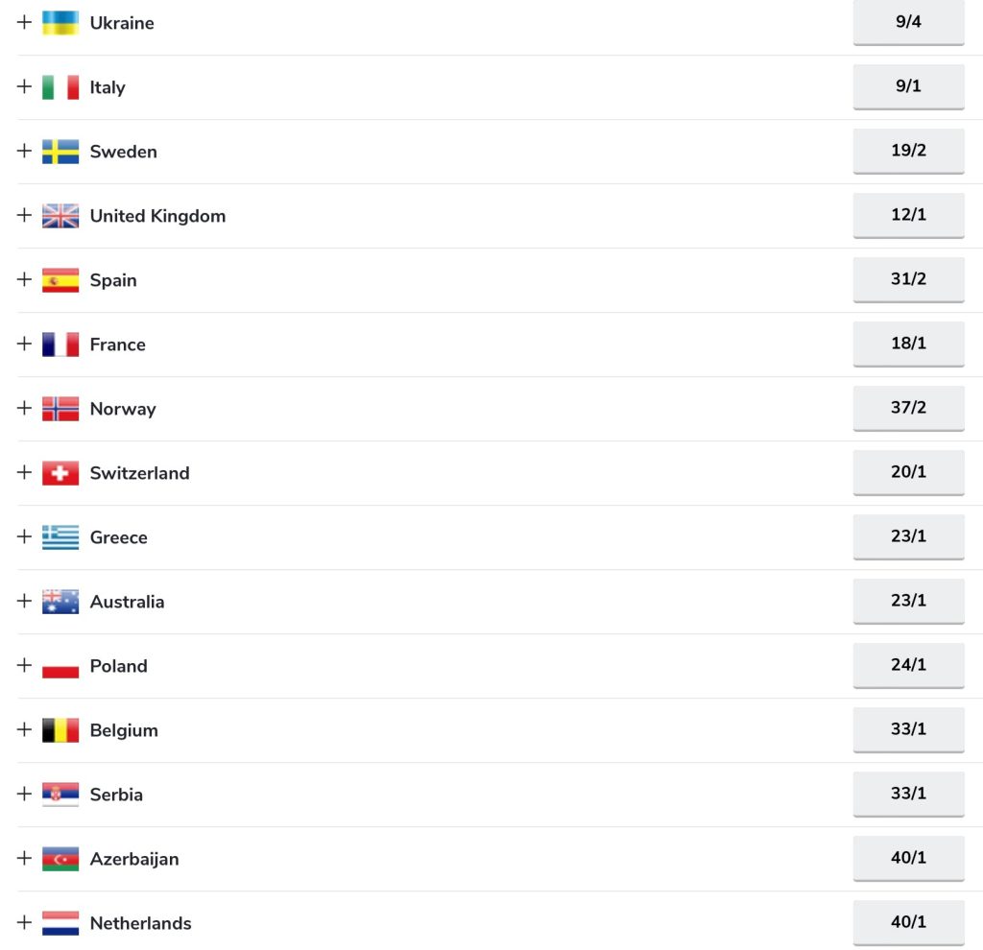The height and width of the screenshot is (950, 983).
Task: Select the 9/4 odds for Ukraine
Action: click(x=908, y=22)
